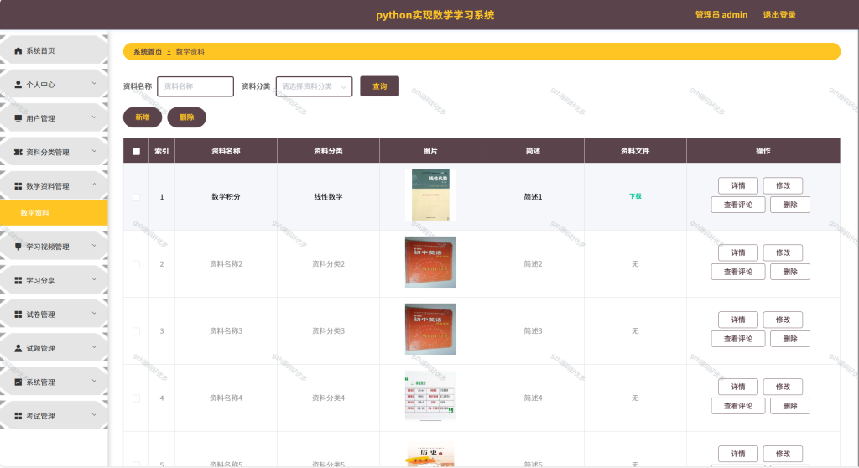Check the checkbox for row 1 数学积分
859x468 pixels.
(x=137, y=197)
